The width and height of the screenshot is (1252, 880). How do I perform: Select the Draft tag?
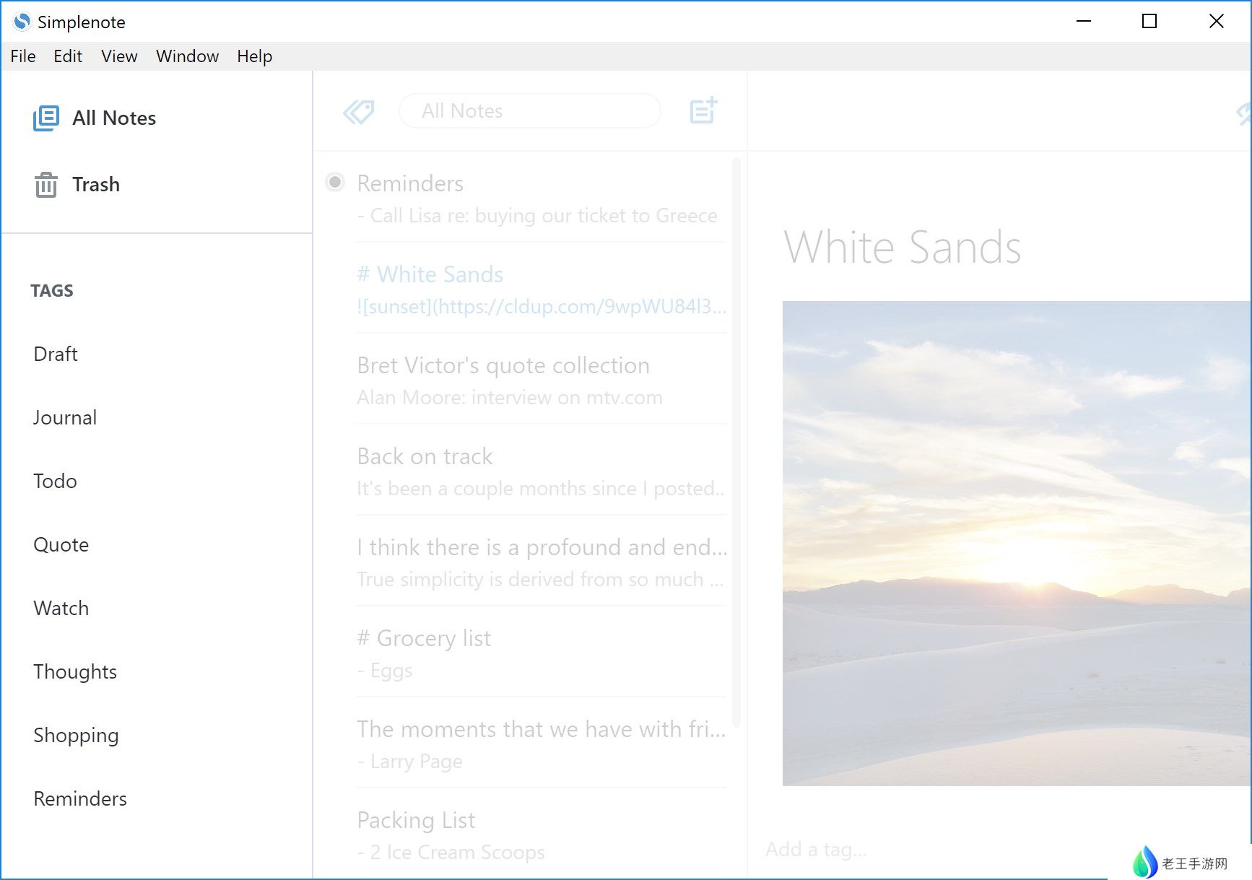(56, 354)
